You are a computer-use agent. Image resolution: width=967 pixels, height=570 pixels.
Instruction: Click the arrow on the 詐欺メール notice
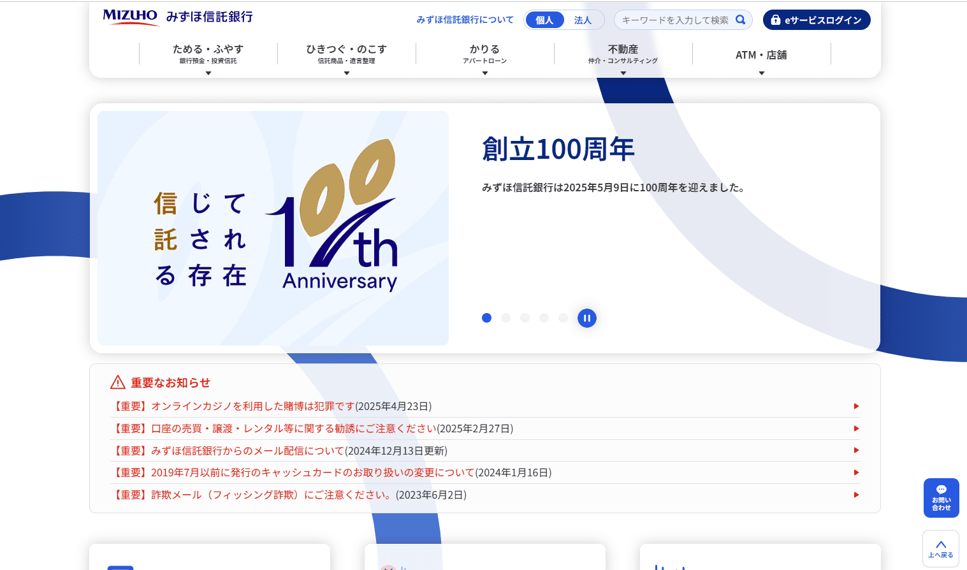point(856,495)
